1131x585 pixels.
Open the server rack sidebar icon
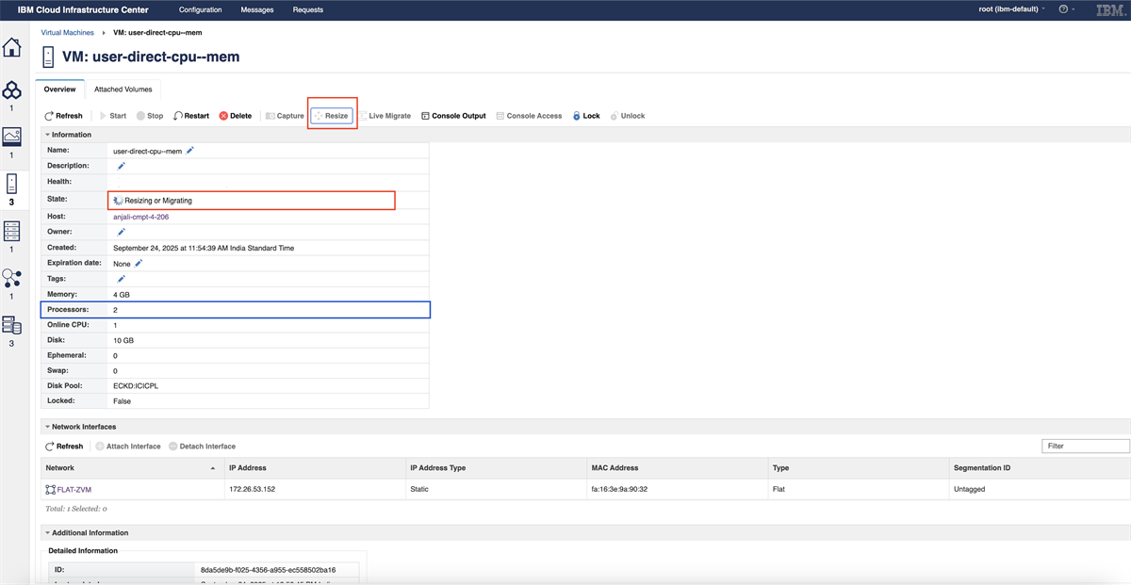[x=11, y=230]
